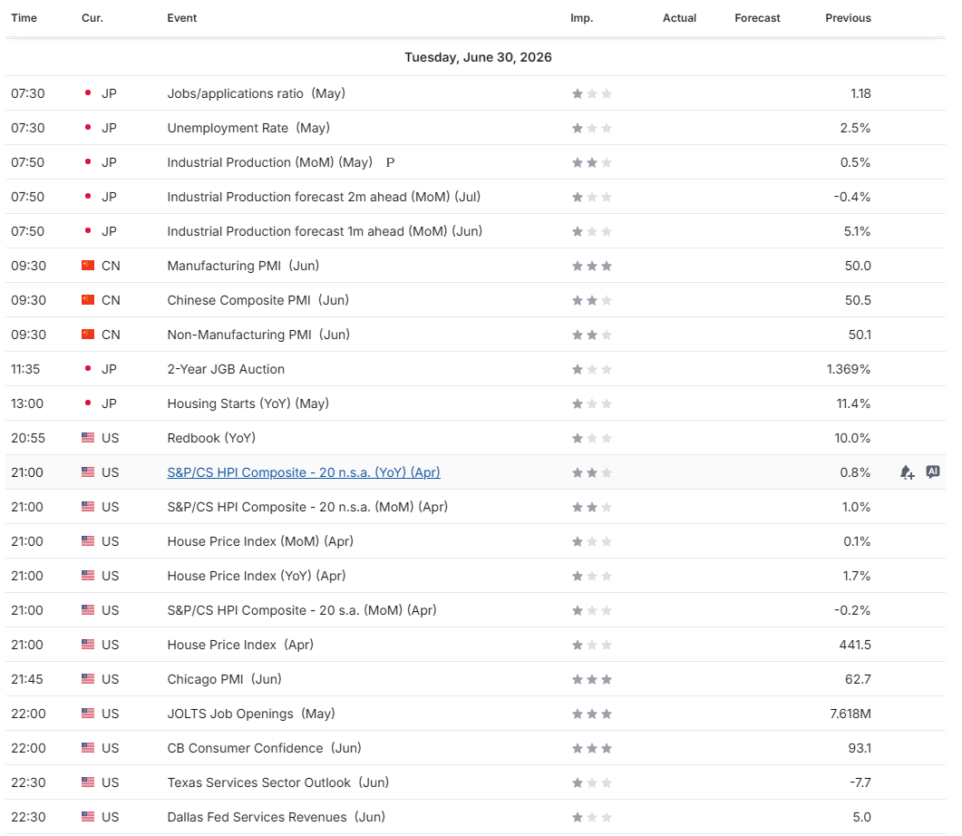The image size is (962, 836).
Task: Select the 'Housing Starts (YoY) (May)' event
Action: pos(248,403)
